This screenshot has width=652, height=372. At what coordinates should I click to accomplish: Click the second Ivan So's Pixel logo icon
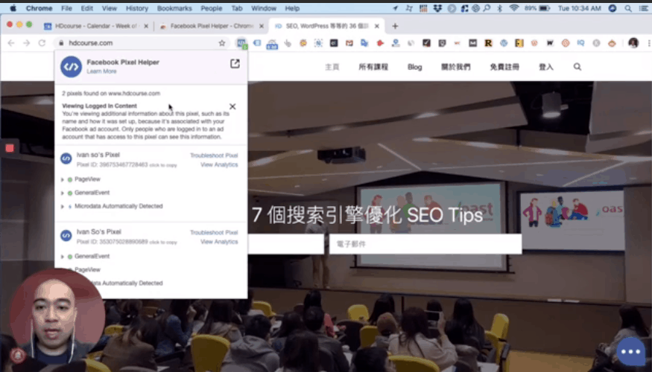click(66, 236)
